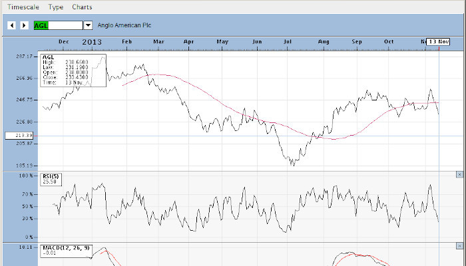Click the AGL price info box
The image size is (466, 266).
(x=73, y=70)
